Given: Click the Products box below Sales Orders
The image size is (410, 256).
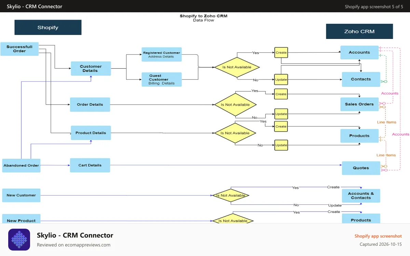Looking at the screenshot, I should click(x=359, y=136).
